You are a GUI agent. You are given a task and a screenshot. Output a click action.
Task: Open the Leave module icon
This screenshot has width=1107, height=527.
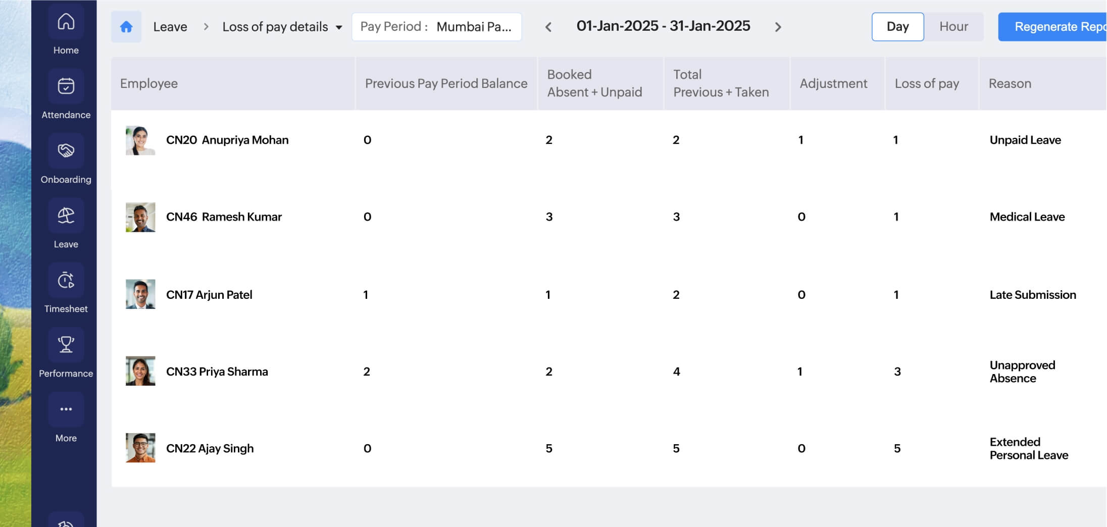(66, 216)
